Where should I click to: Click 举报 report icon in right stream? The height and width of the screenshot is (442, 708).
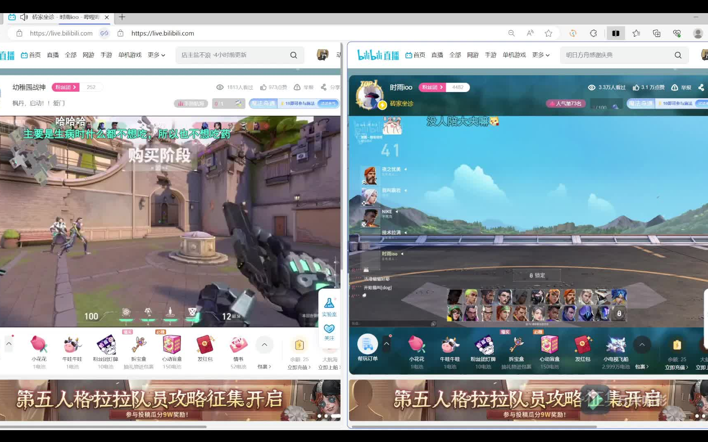(681, 87)
